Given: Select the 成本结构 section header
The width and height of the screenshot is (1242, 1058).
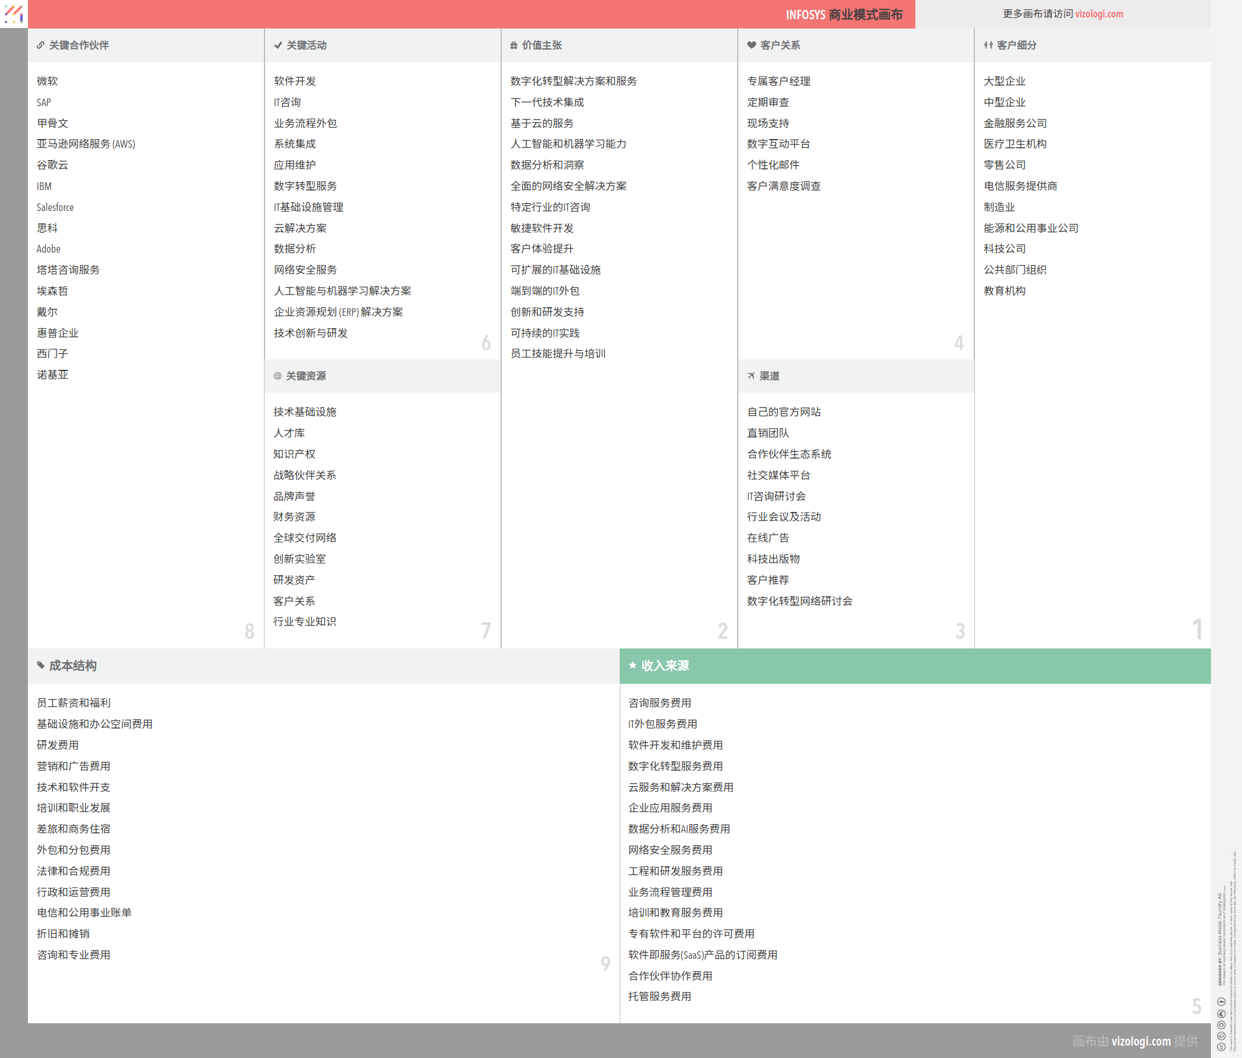Looking at the screenshot, I should [x=73, y=666].
